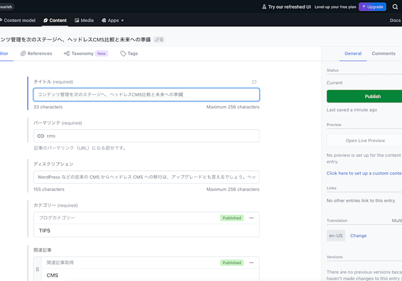The height and width of the screenshot is (281, 402).
Task: Open the Comments sidebar tab
Action: click(384, 54)
